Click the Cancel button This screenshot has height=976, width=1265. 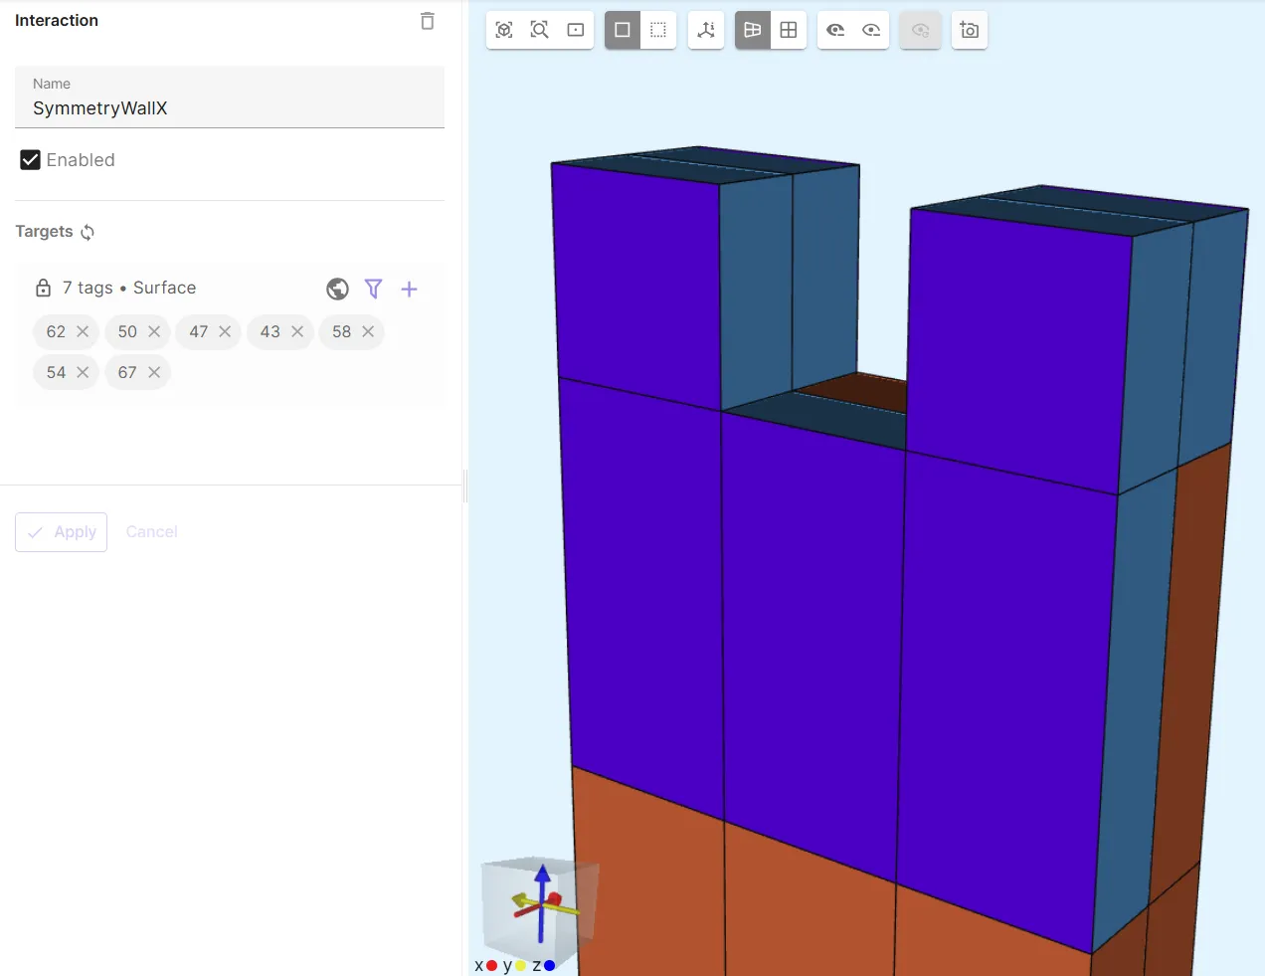coord(151,532)
